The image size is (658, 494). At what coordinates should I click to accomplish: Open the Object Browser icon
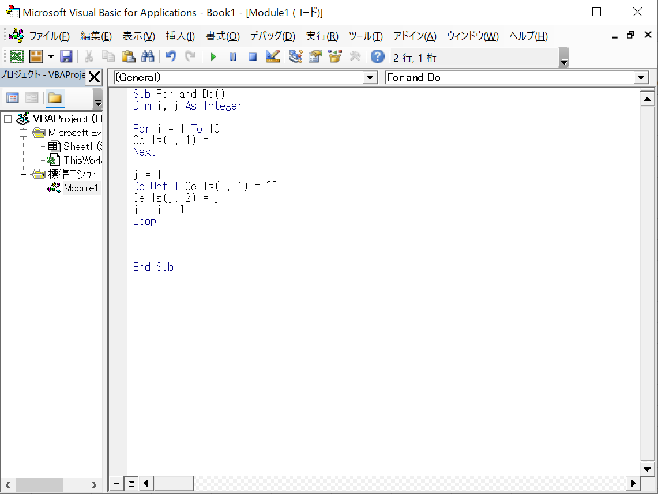(335, 56)
